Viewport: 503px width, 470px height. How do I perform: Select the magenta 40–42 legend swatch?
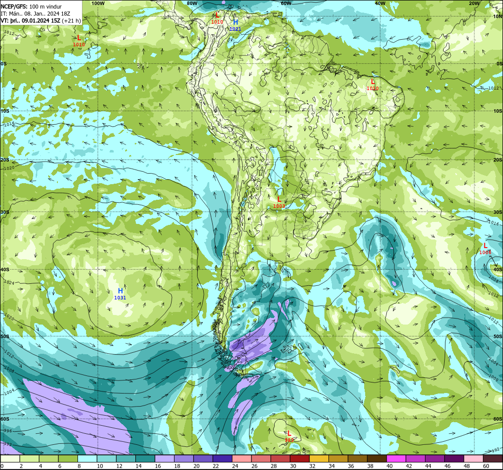pos(396,458)
